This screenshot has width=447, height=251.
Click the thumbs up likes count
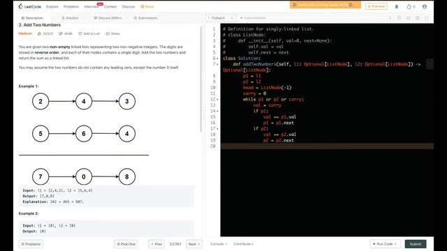coord(45,33)
